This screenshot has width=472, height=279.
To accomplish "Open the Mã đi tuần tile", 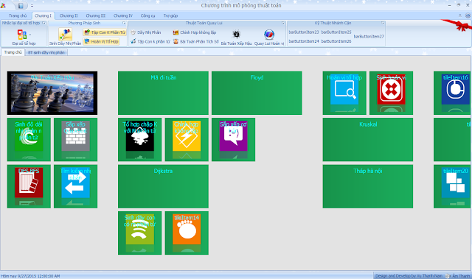I will pos(163,93).
